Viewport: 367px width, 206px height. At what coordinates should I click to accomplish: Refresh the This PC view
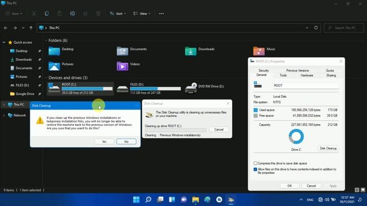pos(316,27)
